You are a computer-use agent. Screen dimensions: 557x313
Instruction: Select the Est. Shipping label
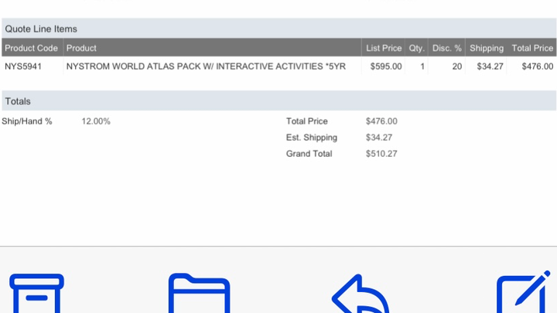312,138
